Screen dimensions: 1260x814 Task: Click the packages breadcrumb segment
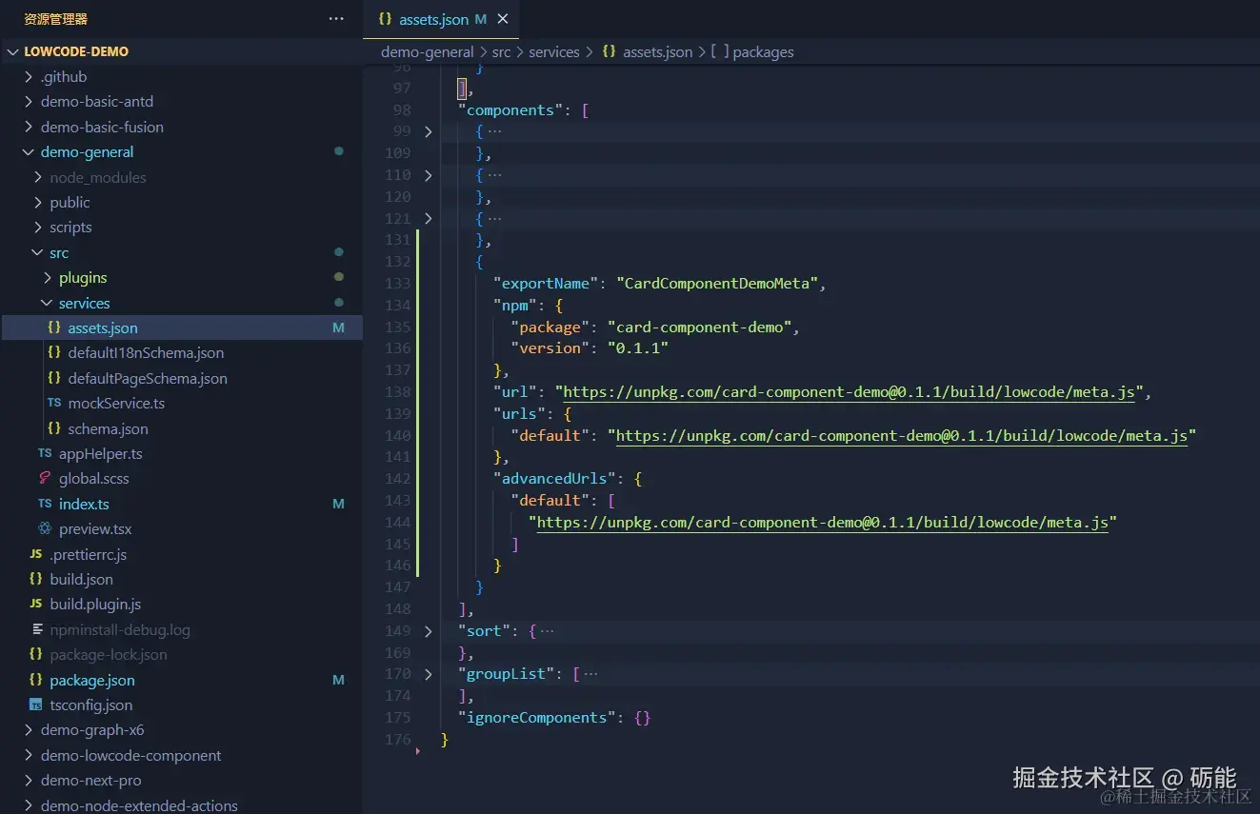coord(762,51)
